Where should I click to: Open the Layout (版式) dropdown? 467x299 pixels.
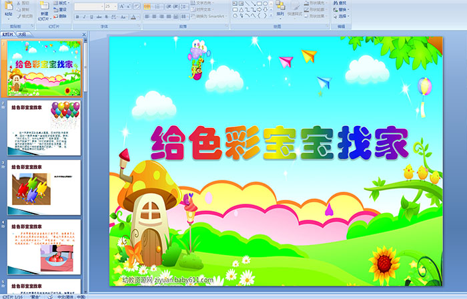tap(61, 3)
